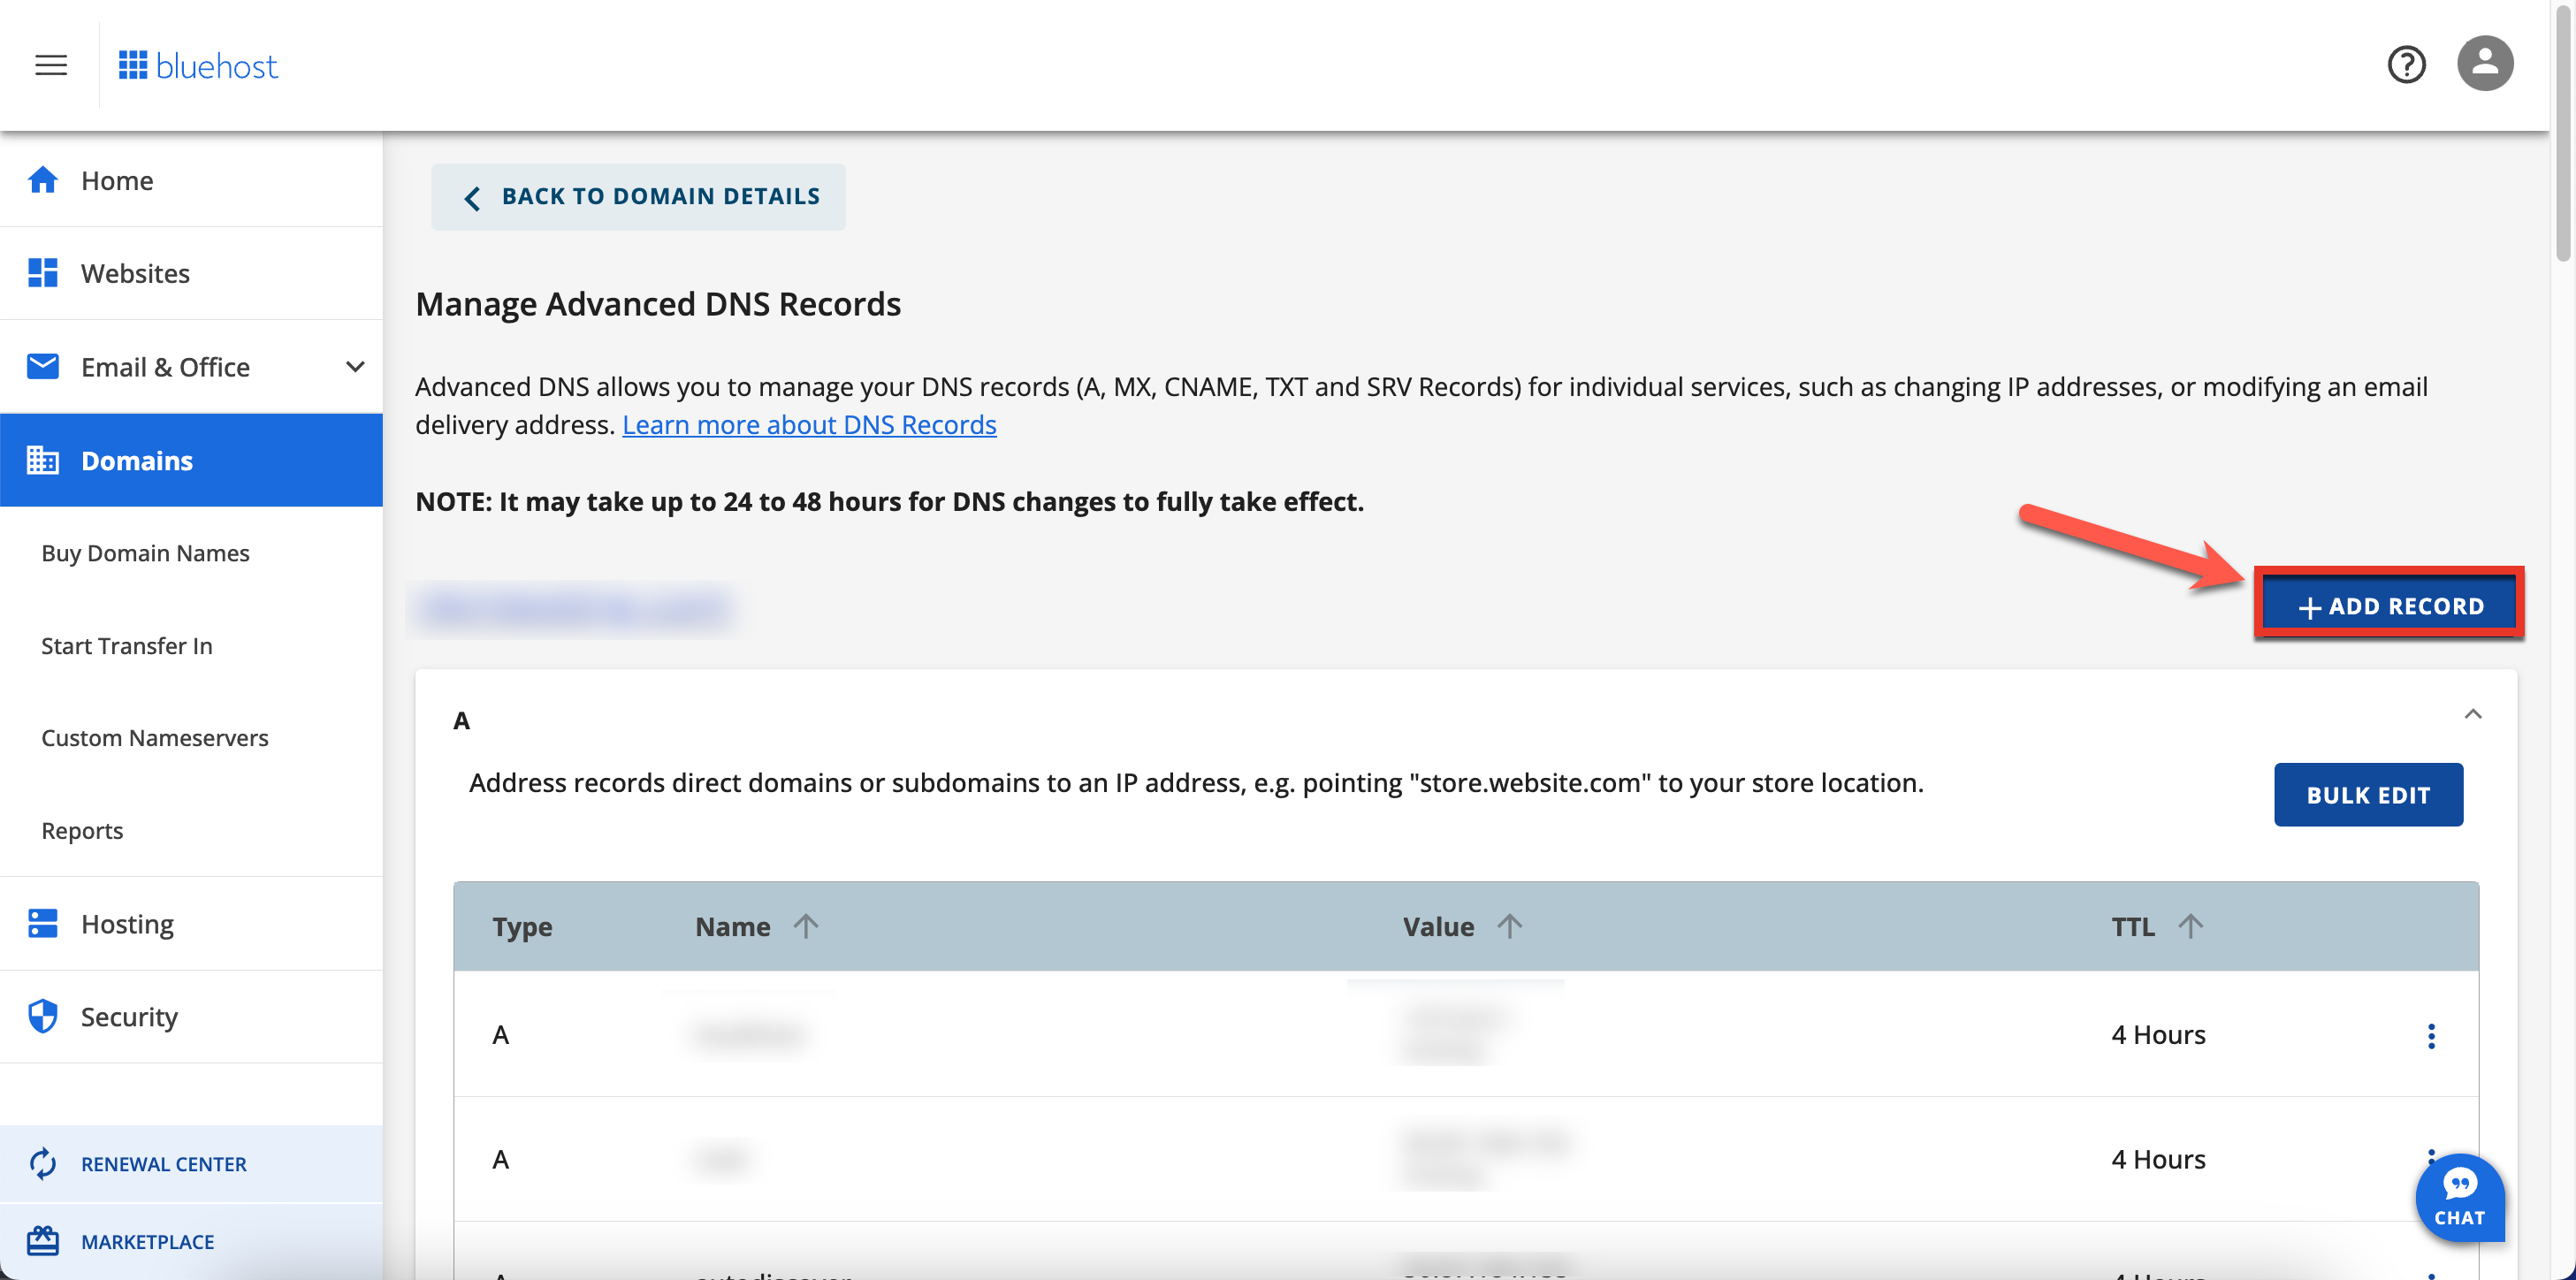The height and width of the screenshot is (1280, 2576).
Task: Open Reports from the sidebar
Action: pyautogui.click(x=82, y=830)
